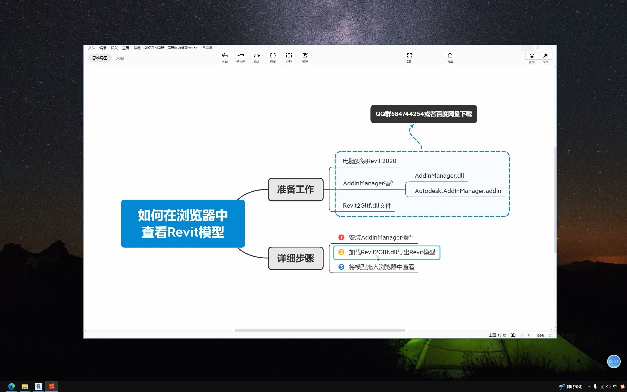Click the zoom out minus button
627x392 pixels.
point(522,335)
